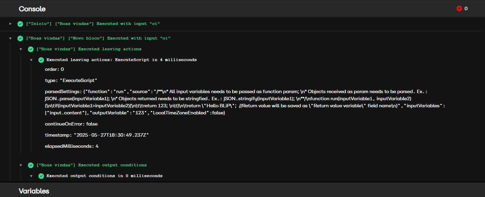Image resolution: width=485 pixels, height=197 pixels.
Task: Click green check beside output conditions 0 milliseconds
Action: (41, 176)
